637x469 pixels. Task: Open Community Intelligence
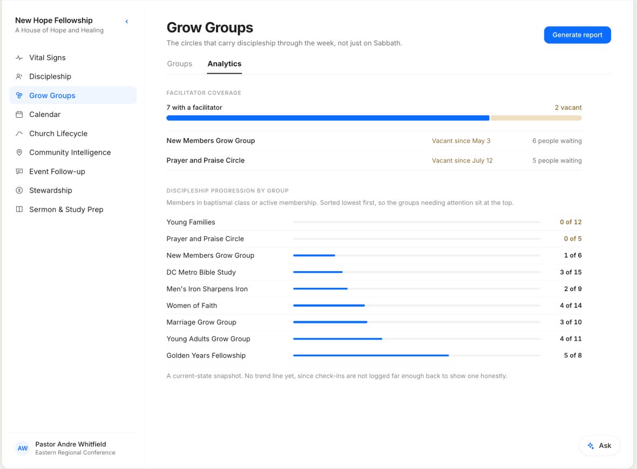[73, 153]
